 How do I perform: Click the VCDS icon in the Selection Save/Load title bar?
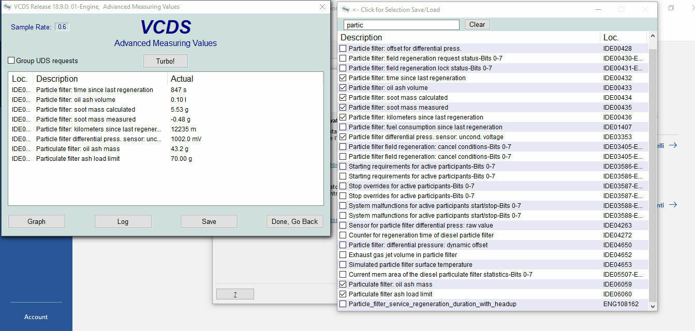click(x=345, y=9)
